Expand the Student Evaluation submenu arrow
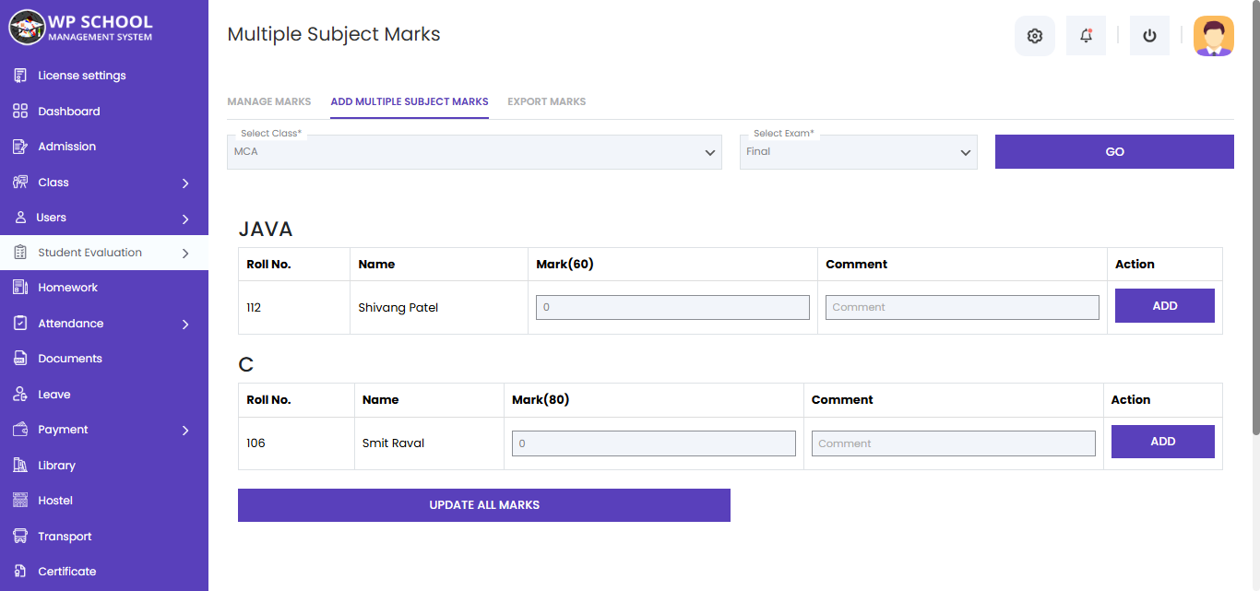The image size is (1260, 591). pos(185,253)
